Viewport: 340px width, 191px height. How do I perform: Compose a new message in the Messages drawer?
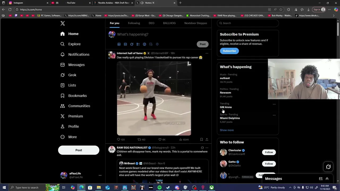[321, 179]
